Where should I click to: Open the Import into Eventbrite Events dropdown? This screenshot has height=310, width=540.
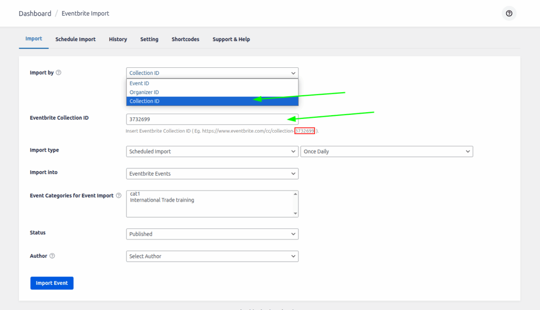click(212, 174)
